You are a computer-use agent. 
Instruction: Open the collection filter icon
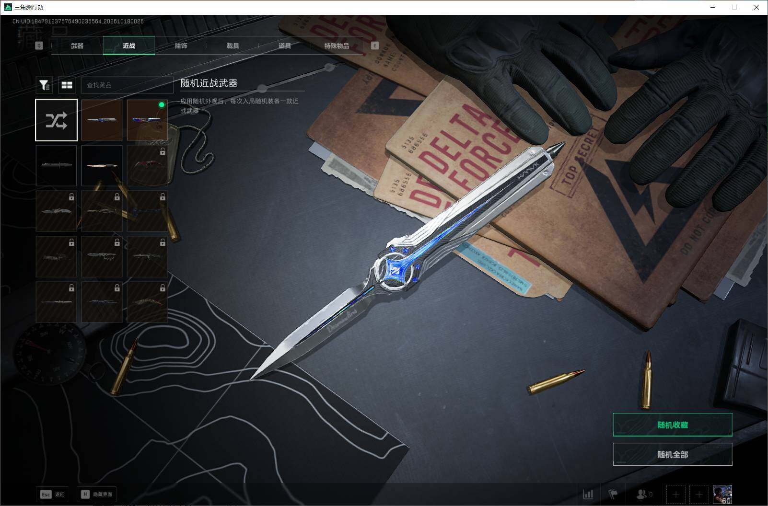[x=44, y=85]
